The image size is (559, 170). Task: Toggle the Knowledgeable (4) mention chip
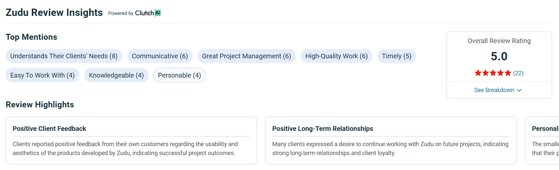point(116,75)
